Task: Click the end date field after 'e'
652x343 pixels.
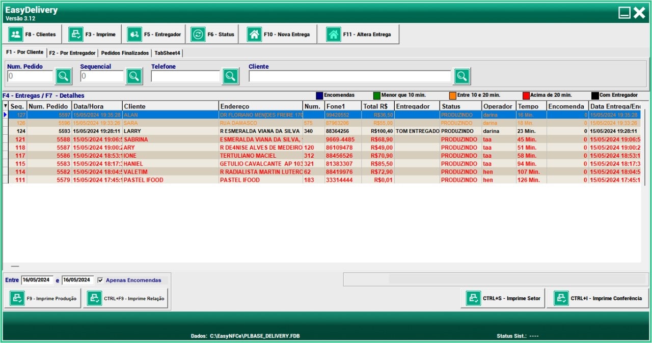Action: (x=78, y=280)
